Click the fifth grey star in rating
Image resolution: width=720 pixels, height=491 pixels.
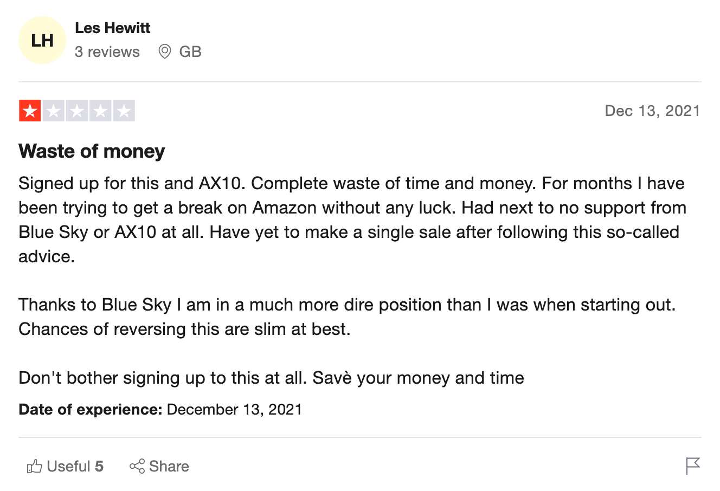pos(124,111)
